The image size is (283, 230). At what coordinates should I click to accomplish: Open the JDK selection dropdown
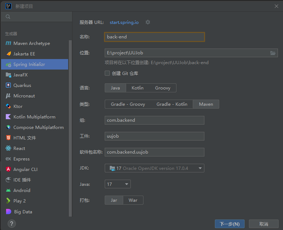pyautogui.click(x=154, y=168)
